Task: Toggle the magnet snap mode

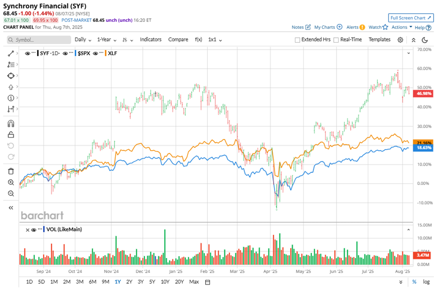Action: 11,123
